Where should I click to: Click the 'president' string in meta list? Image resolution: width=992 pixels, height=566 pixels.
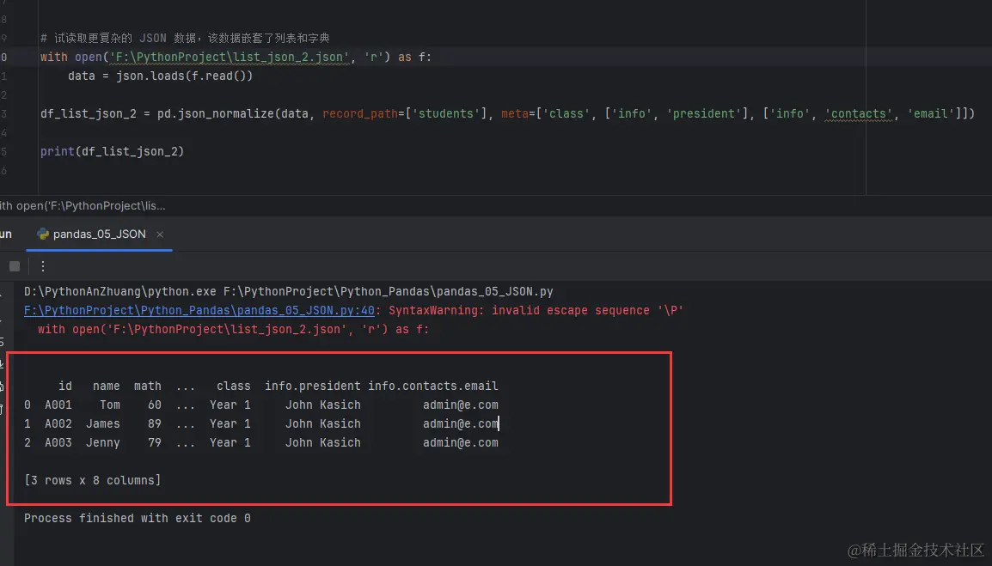click(x=704, y=114)
